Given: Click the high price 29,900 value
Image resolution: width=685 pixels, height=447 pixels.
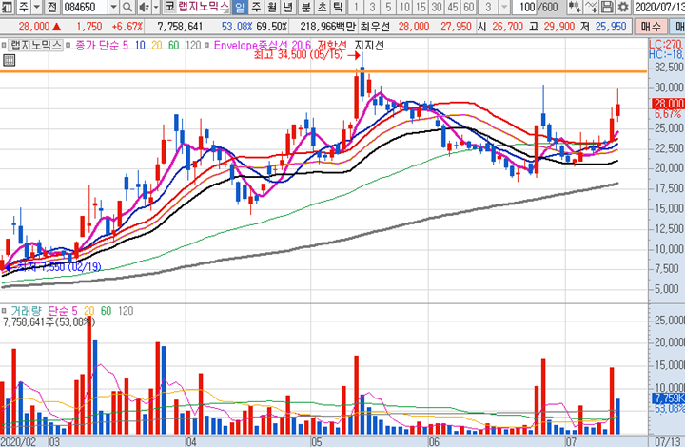Looking at the screenshot, I should (558, 27).
